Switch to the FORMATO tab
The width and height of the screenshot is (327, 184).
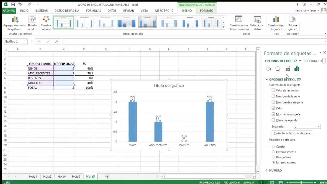pos(207,11)
